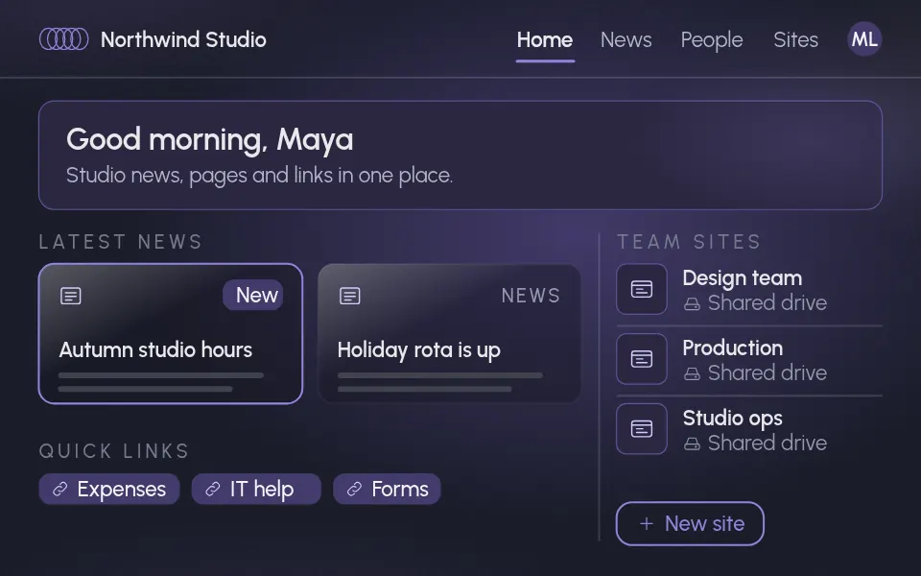Click the Northwind Studio title text
The height and width of the screenshot is (576, 921).
[x=183, y=39]
